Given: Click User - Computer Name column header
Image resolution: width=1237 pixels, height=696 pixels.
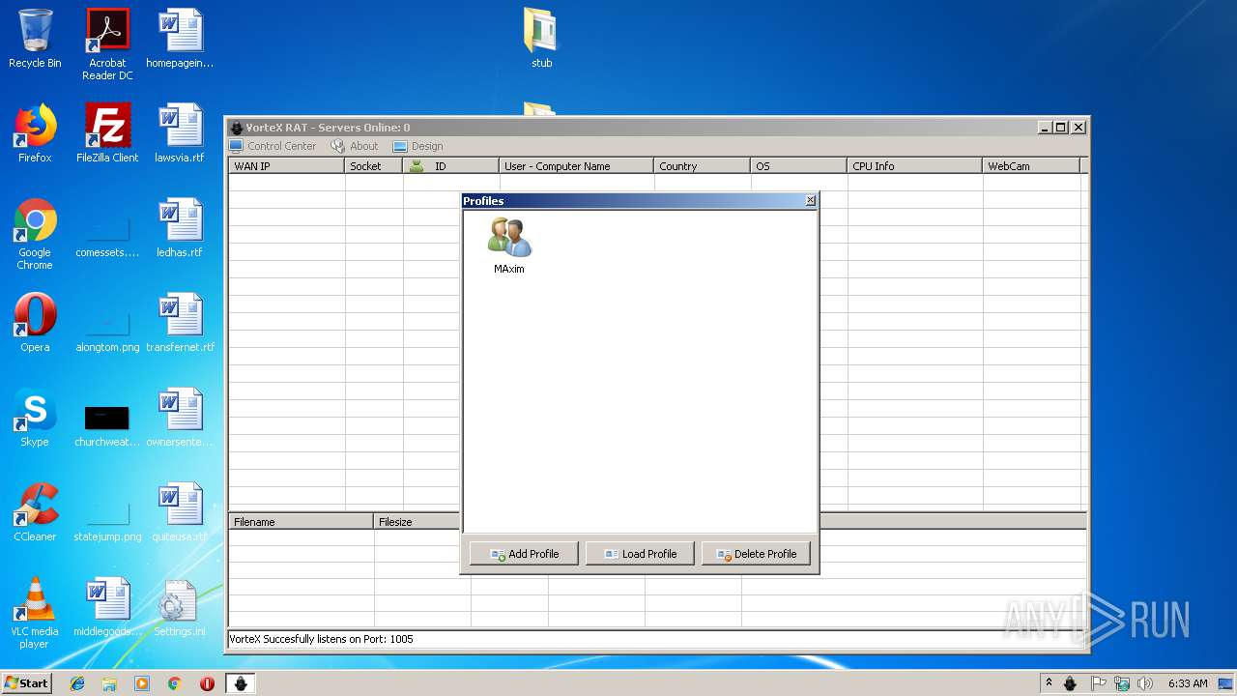Looking at the screenshot, I should pos(577,166).
